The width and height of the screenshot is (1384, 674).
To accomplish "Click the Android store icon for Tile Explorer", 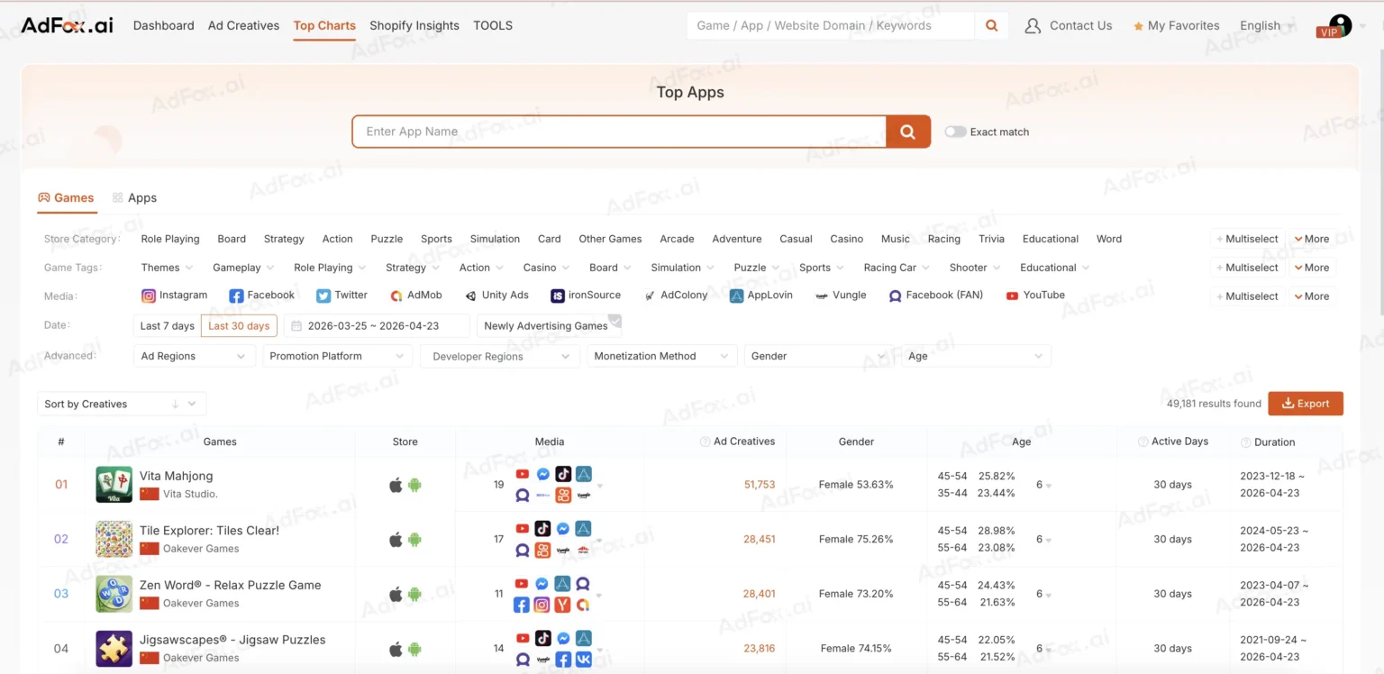I will pos(414,540).
